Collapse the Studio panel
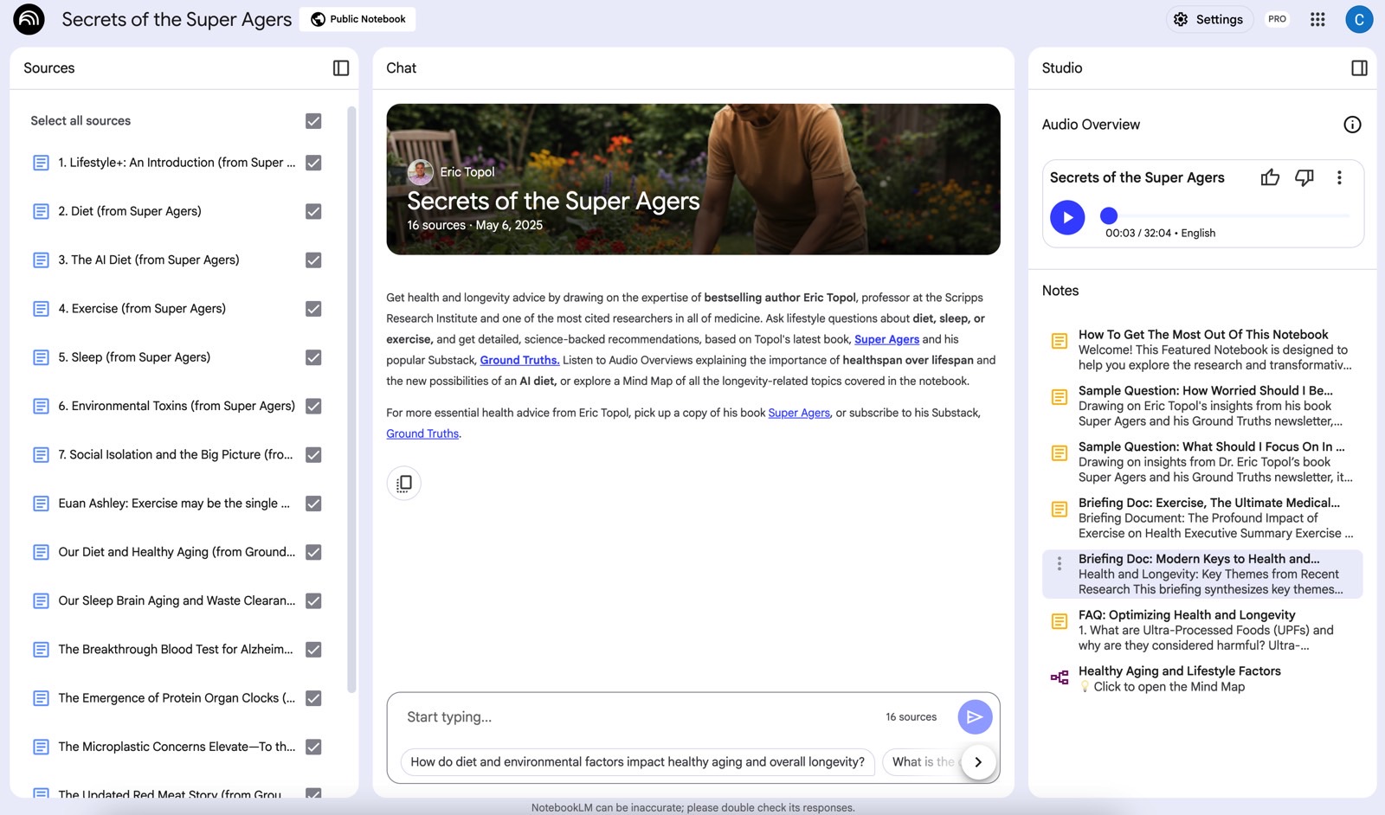Image resolution: width=1385 pixels, height=815 pixels. point(1359,68)
